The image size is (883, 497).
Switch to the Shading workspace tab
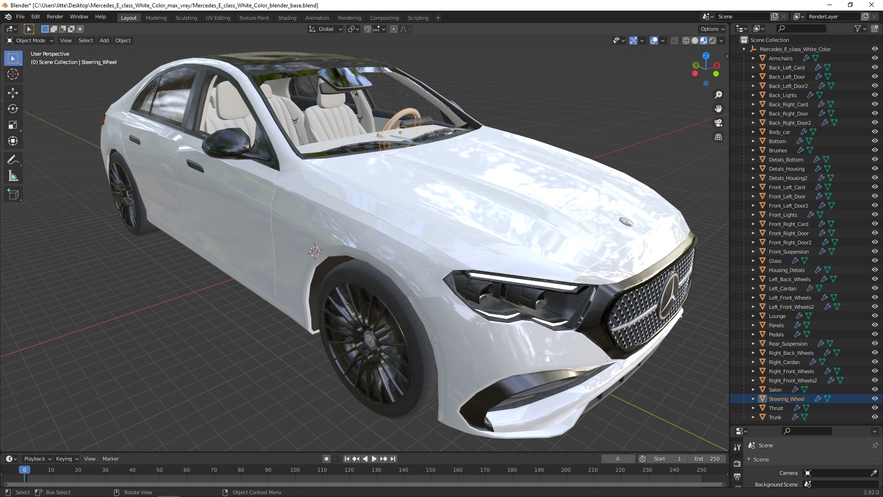287,18
